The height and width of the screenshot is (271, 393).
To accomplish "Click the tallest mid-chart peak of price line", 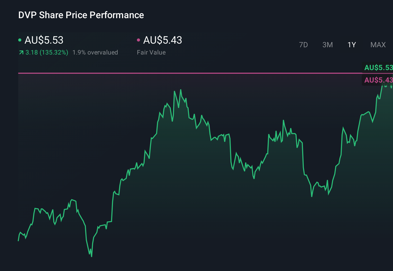I will [x=181, y=90].
